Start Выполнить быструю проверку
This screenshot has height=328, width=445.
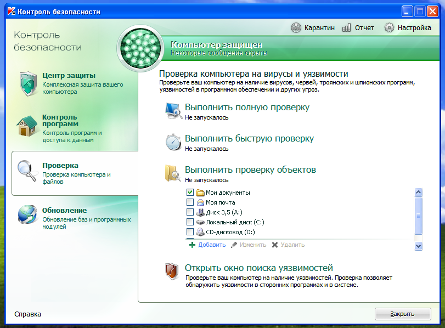[250, 138]
